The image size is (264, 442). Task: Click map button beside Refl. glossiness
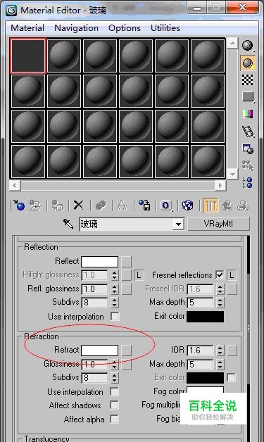[126, 289]
